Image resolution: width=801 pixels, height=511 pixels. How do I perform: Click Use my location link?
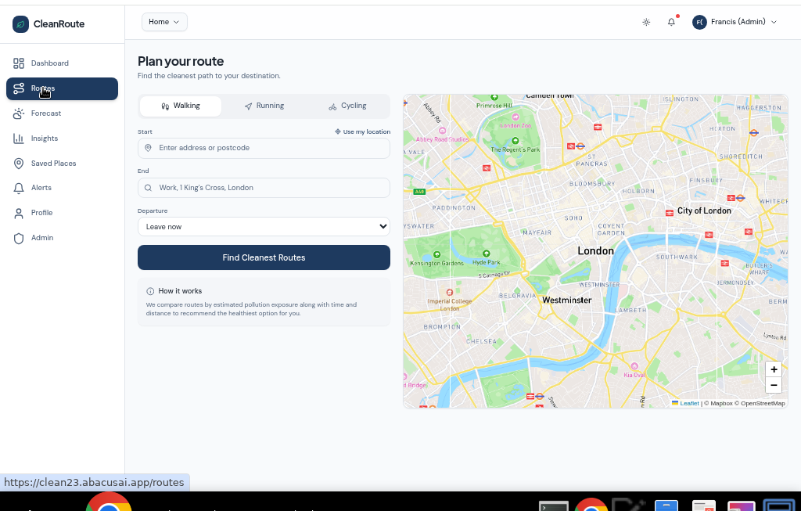(x=363, y=131)
